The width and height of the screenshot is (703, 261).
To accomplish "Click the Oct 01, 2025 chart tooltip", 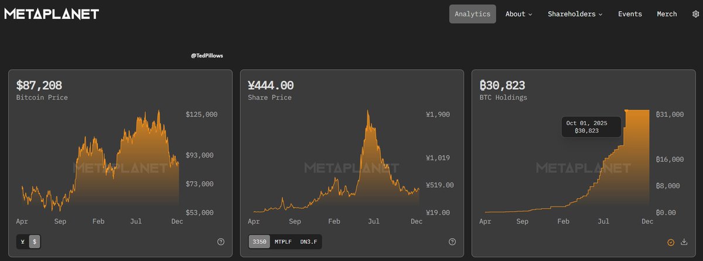I will (591, 127).
